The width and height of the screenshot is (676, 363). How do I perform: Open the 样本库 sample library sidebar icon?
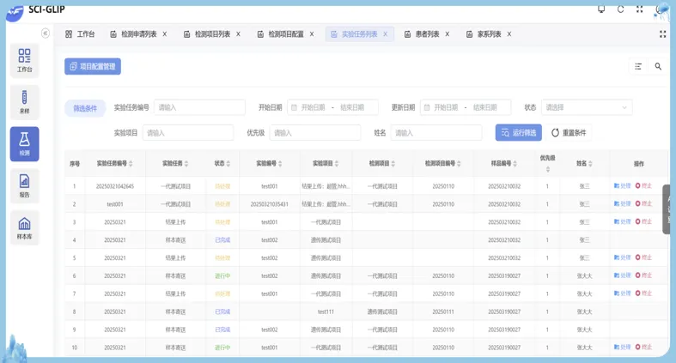pyautogui.click(x=24, y=227)
